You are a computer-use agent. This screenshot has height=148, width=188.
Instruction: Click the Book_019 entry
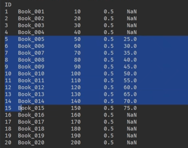point(31,136)
